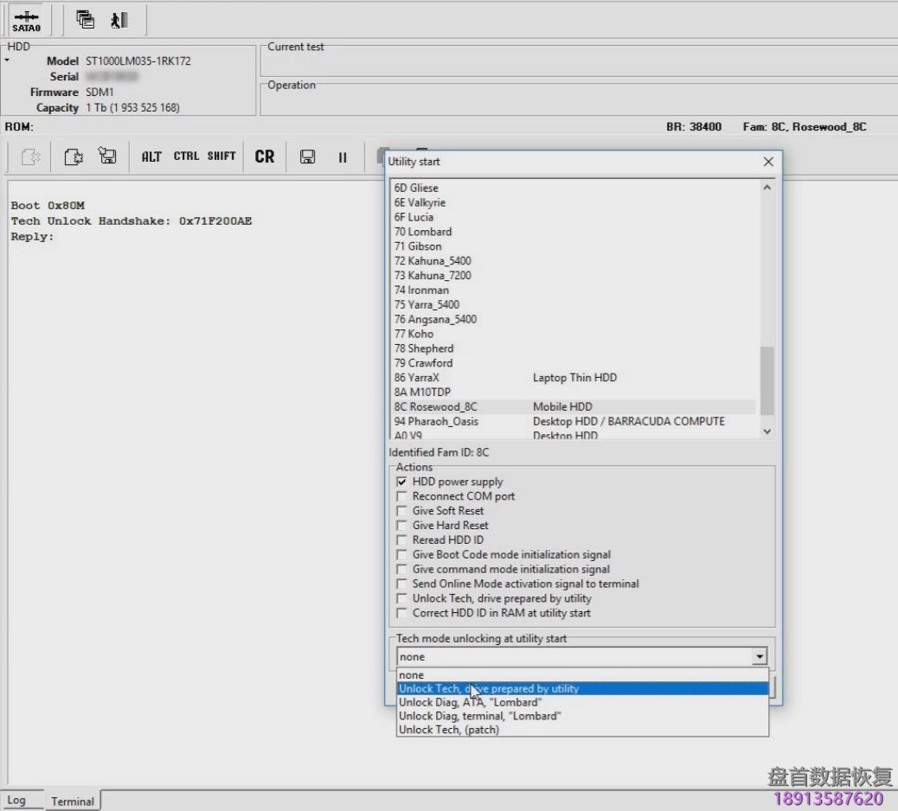Click the SATA0 port icon
The width and height of the screenshot is (898, 811).
point(26,21)
